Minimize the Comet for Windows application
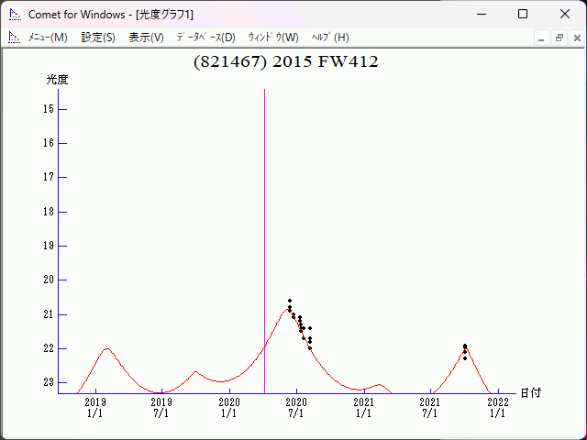This screenshot has width=587, height=440. (481, 15)
